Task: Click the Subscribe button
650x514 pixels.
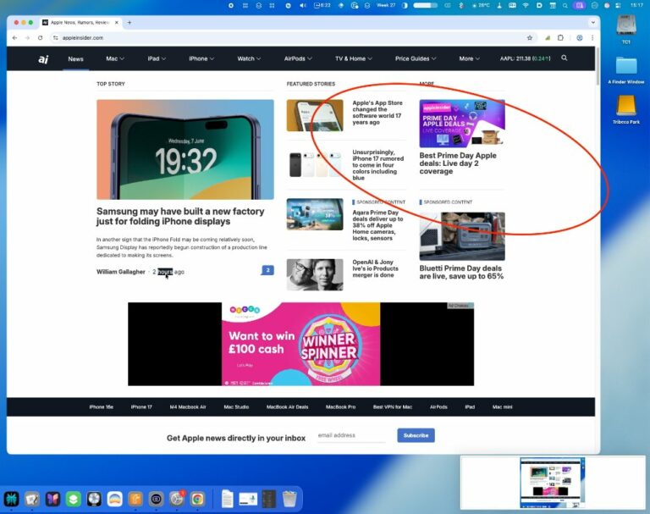Action: tap(416, 435)
